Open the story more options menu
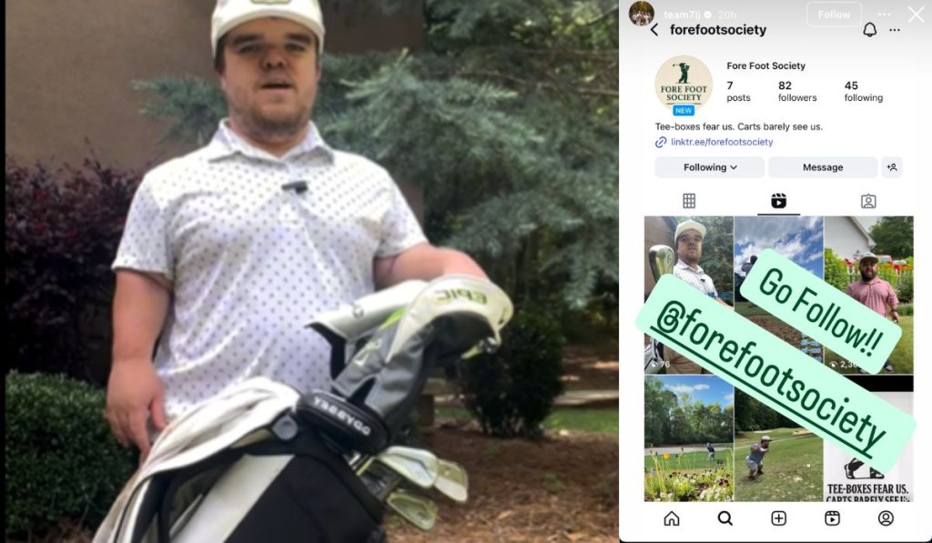The width and height of the screenshot is (932, 543). pyautogui.click(x=885, y=15)
